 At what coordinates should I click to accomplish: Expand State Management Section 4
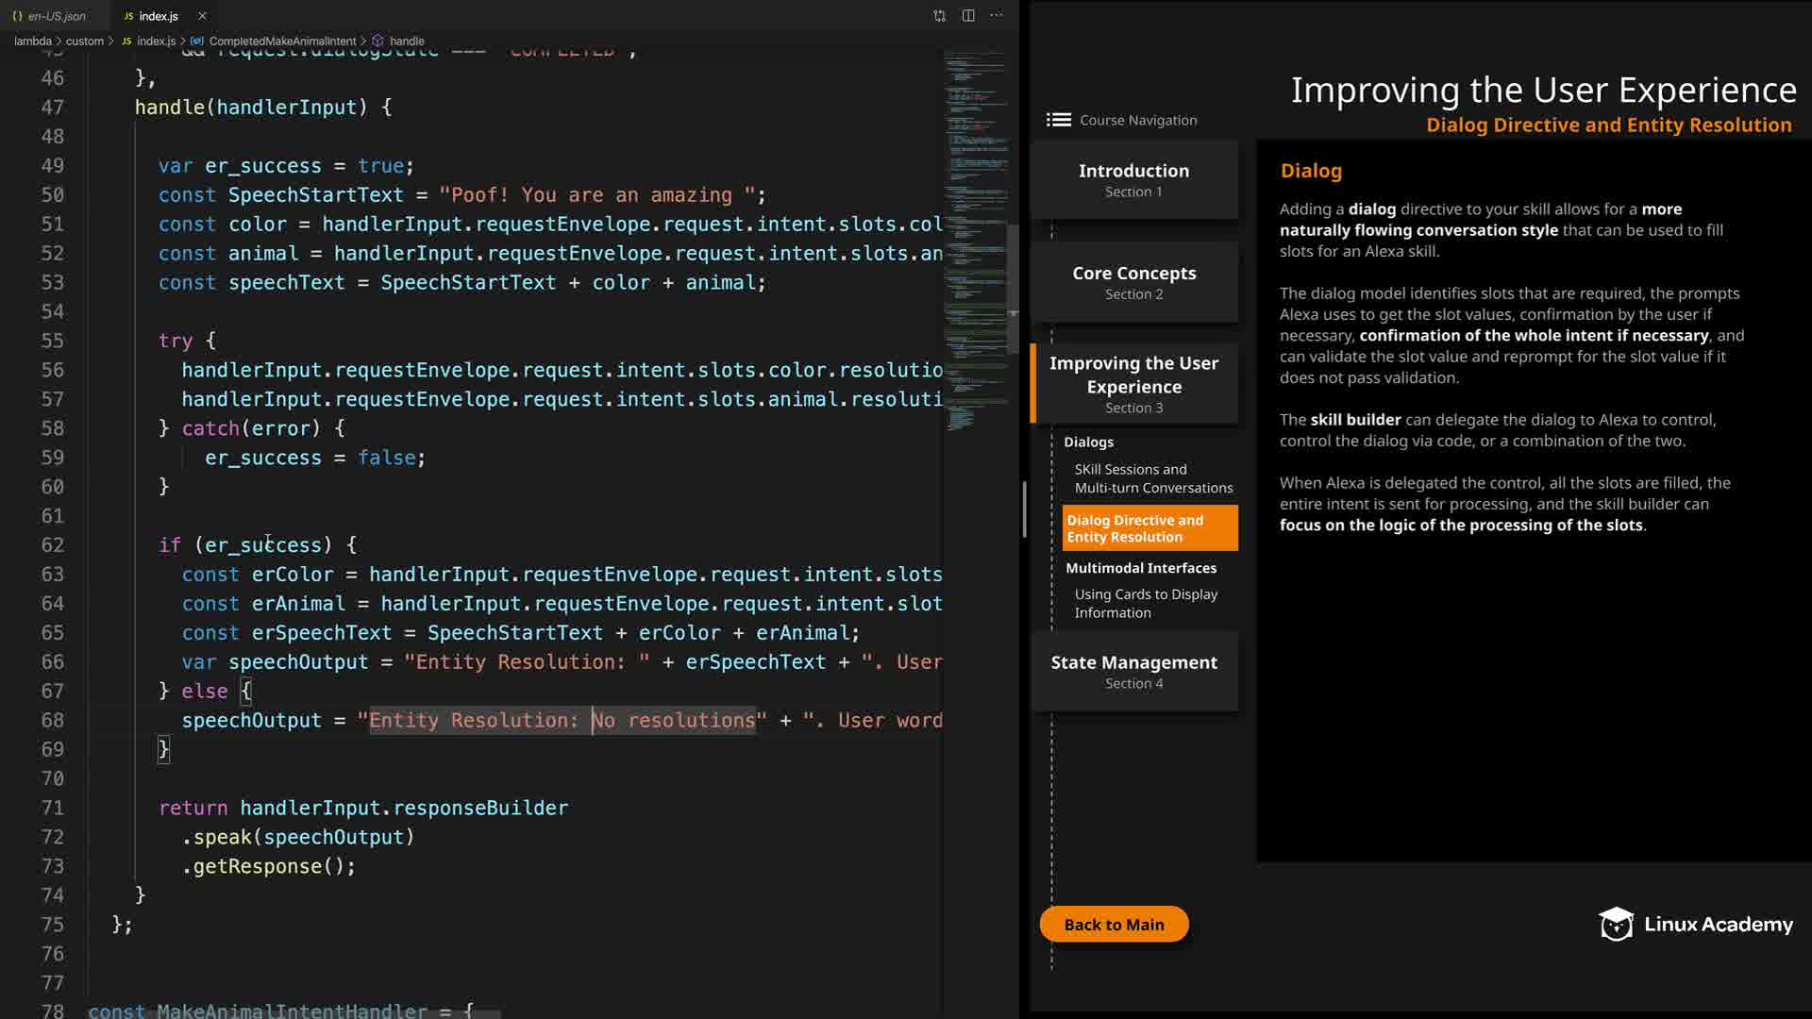(x=1133, y=671)
